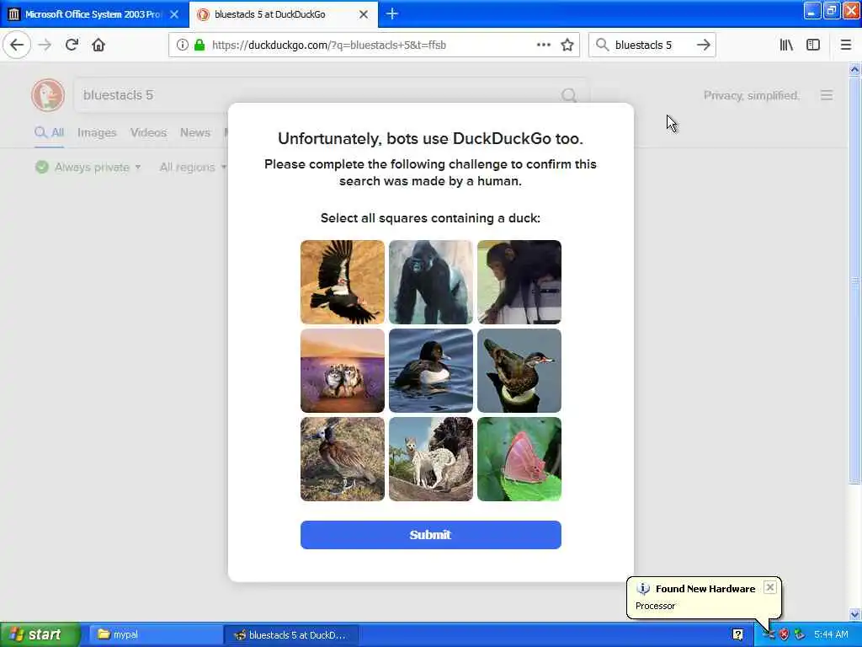Click the DuckDuckGo search magnifier button
862x647 pixels.
569,96
